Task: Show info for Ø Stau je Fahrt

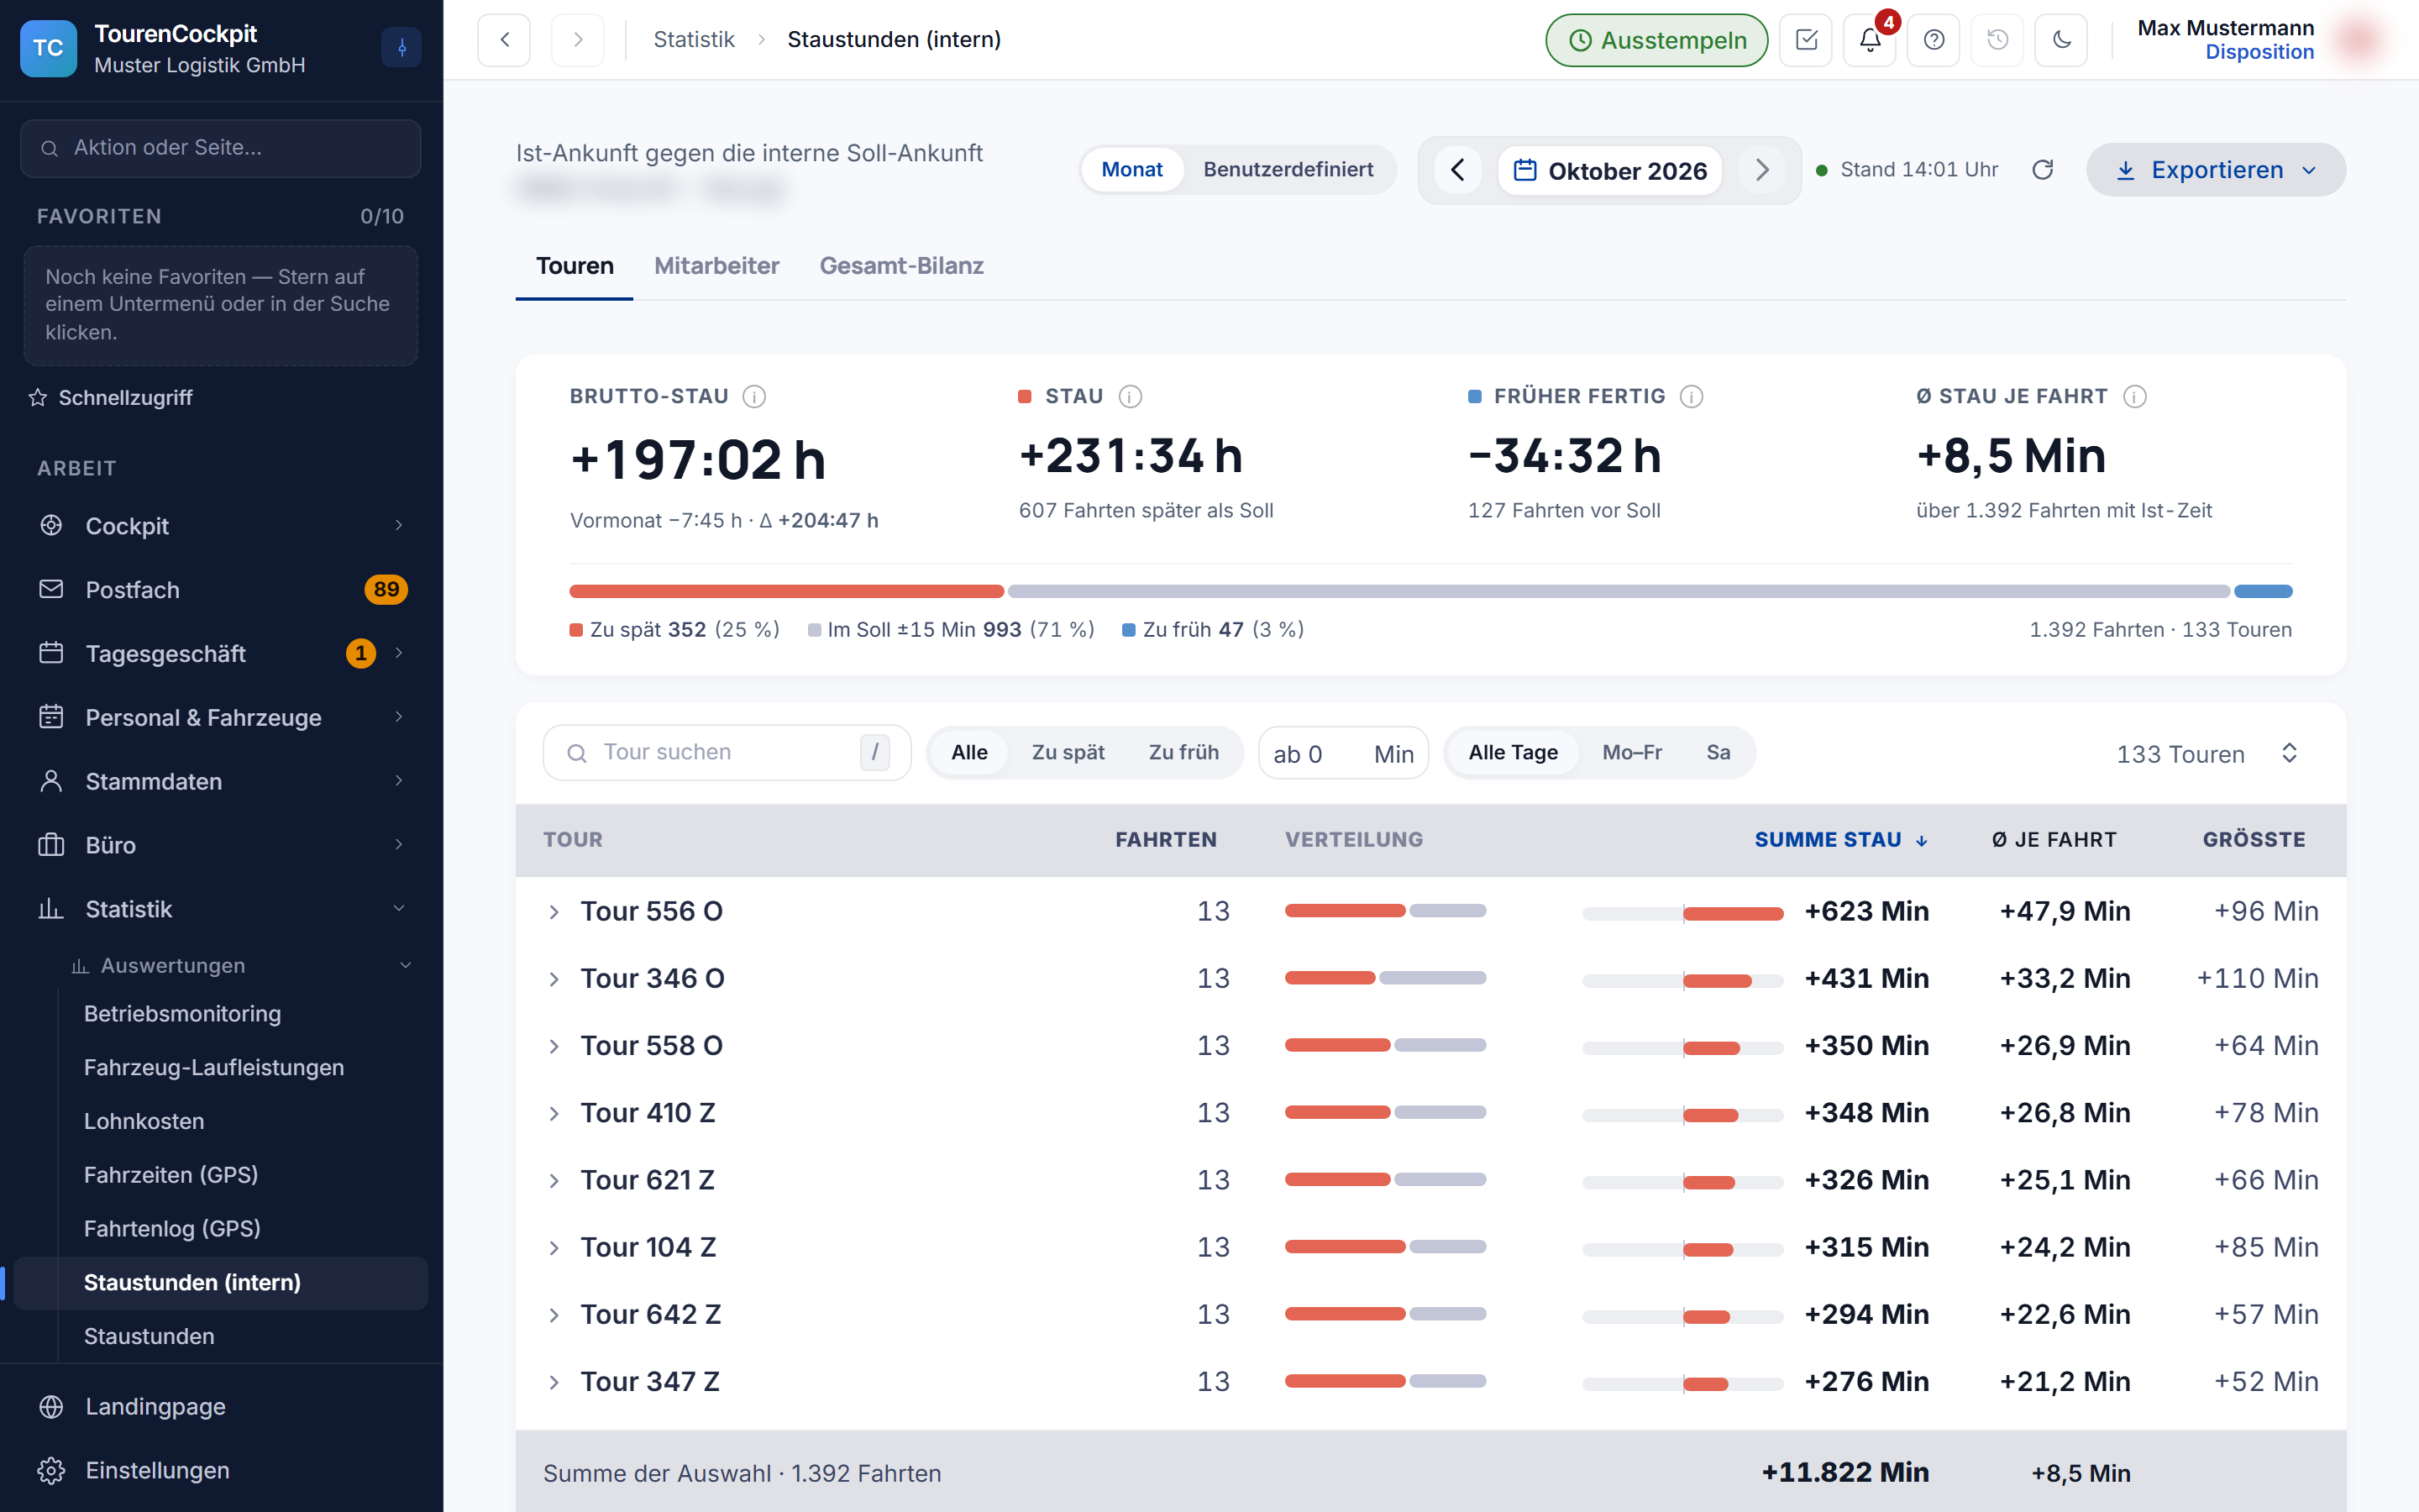Action: (2134, 397)
